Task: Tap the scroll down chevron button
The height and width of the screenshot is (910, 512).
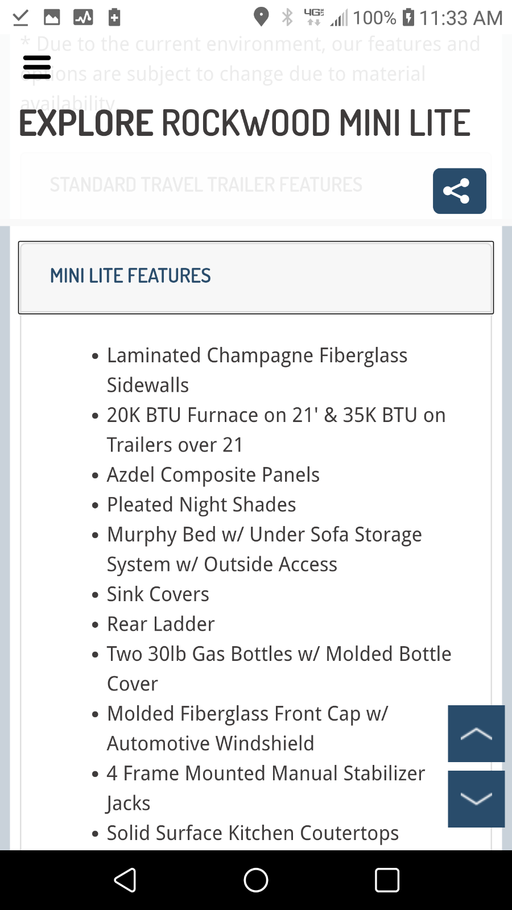Action: (476, 799)
